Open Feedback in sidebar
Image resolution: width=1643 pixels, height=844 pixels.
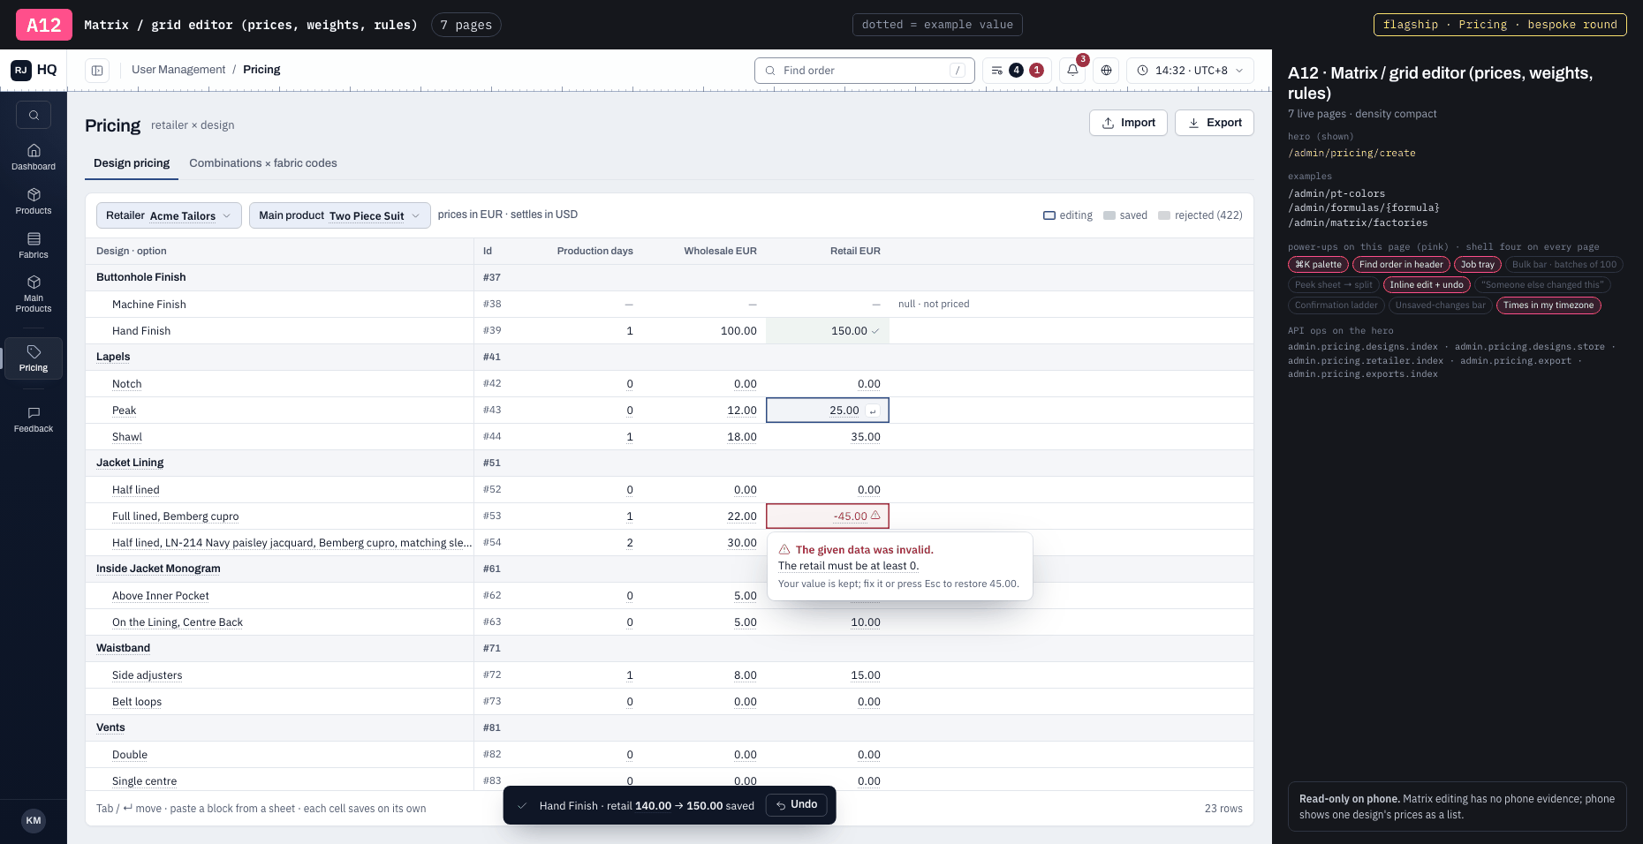pyautogui.click(x=34, y=419)
